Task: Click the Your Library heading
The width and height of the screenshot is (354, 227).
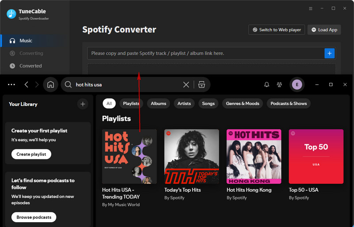Action: 23,104
